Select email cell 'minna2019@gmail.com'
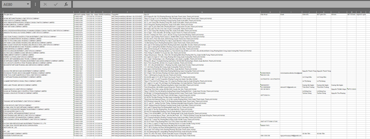 coord(291,87)
